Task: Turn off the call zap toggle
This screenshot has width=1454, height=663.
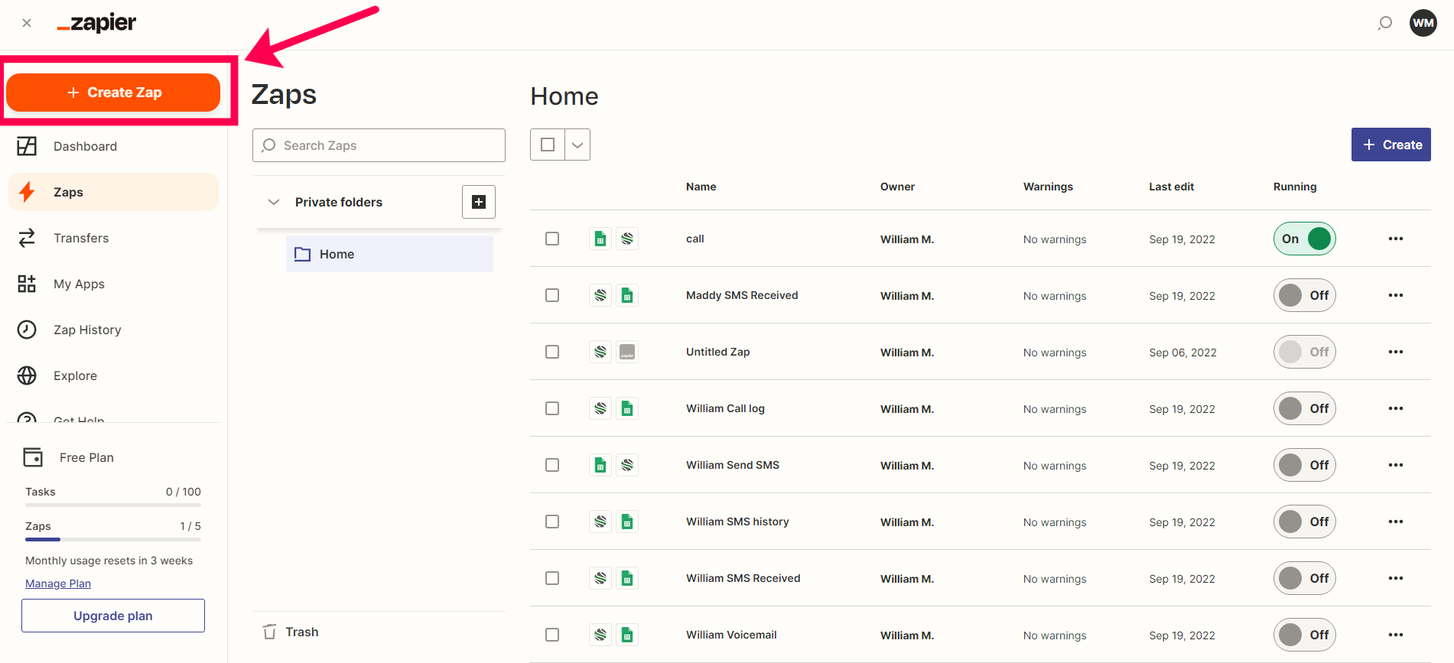Action: click(1305, 239)
